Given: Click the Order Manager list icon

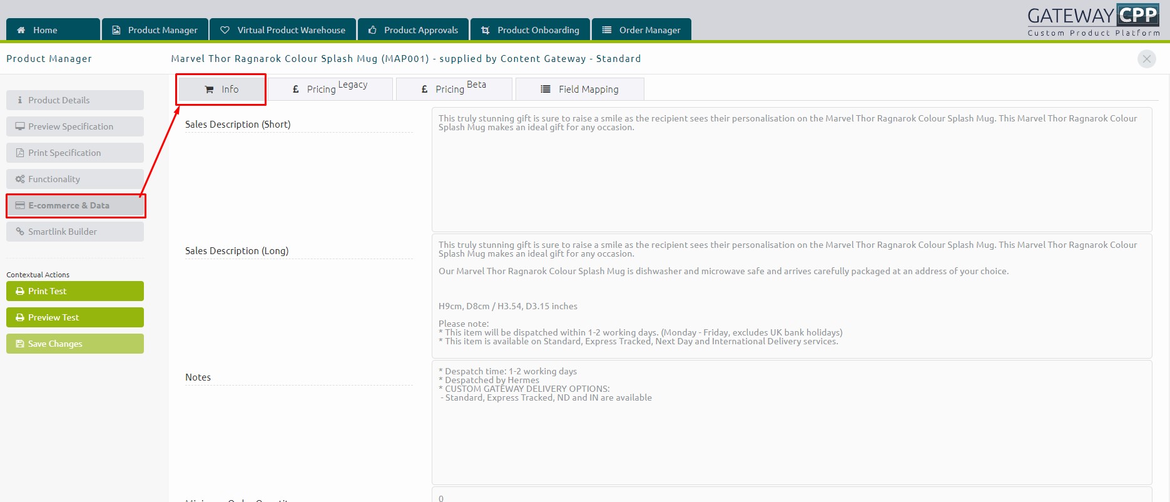Looking at the screenshot, I should click(606, 30).
